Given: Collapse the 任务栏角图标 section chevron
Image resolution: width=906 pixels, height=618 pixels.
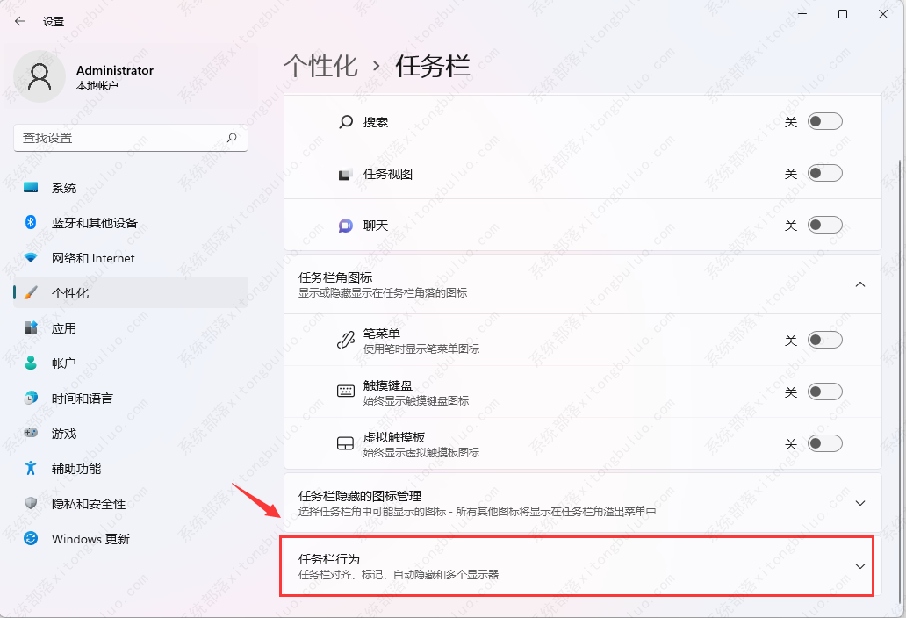Looking at the screenshot, I should (860, 284).
